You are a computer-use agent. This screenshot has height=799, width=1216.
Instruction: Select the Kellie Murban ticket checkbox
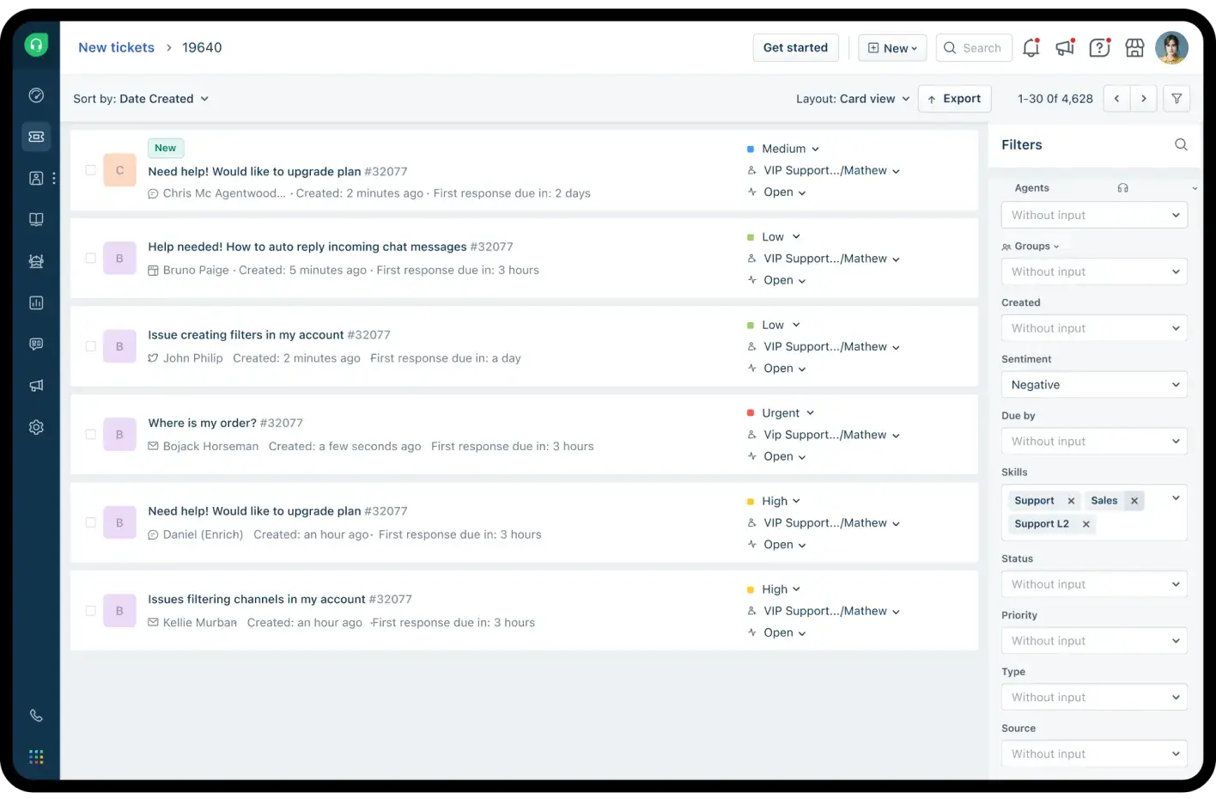(x=91, y=611)
